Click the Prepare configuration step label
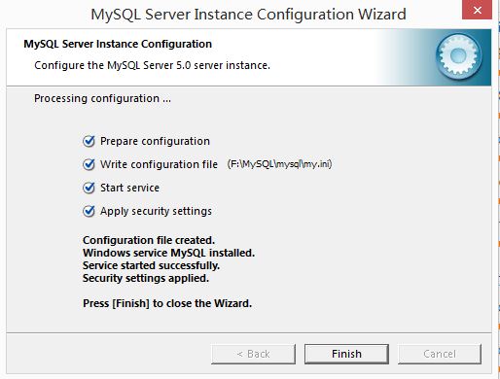Image resolution: width=500 pixels, height=379 pixels. [155, 142]
